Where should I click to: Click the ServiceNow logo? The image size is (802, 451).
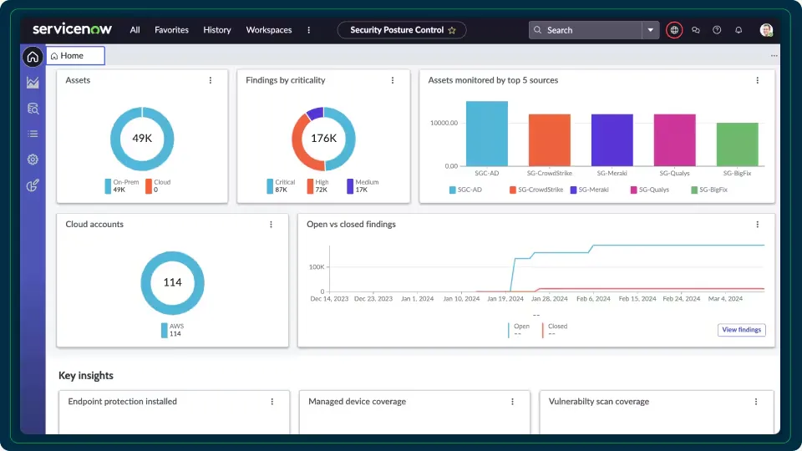point(72,29)
